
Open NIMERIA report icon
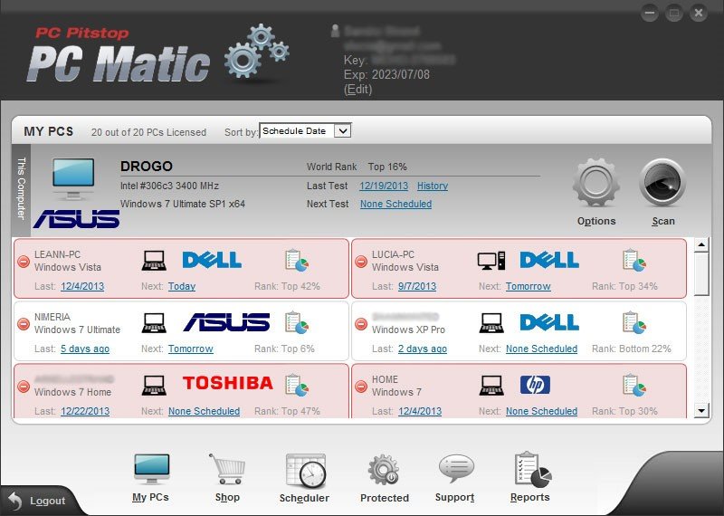[x=297, y=322]
